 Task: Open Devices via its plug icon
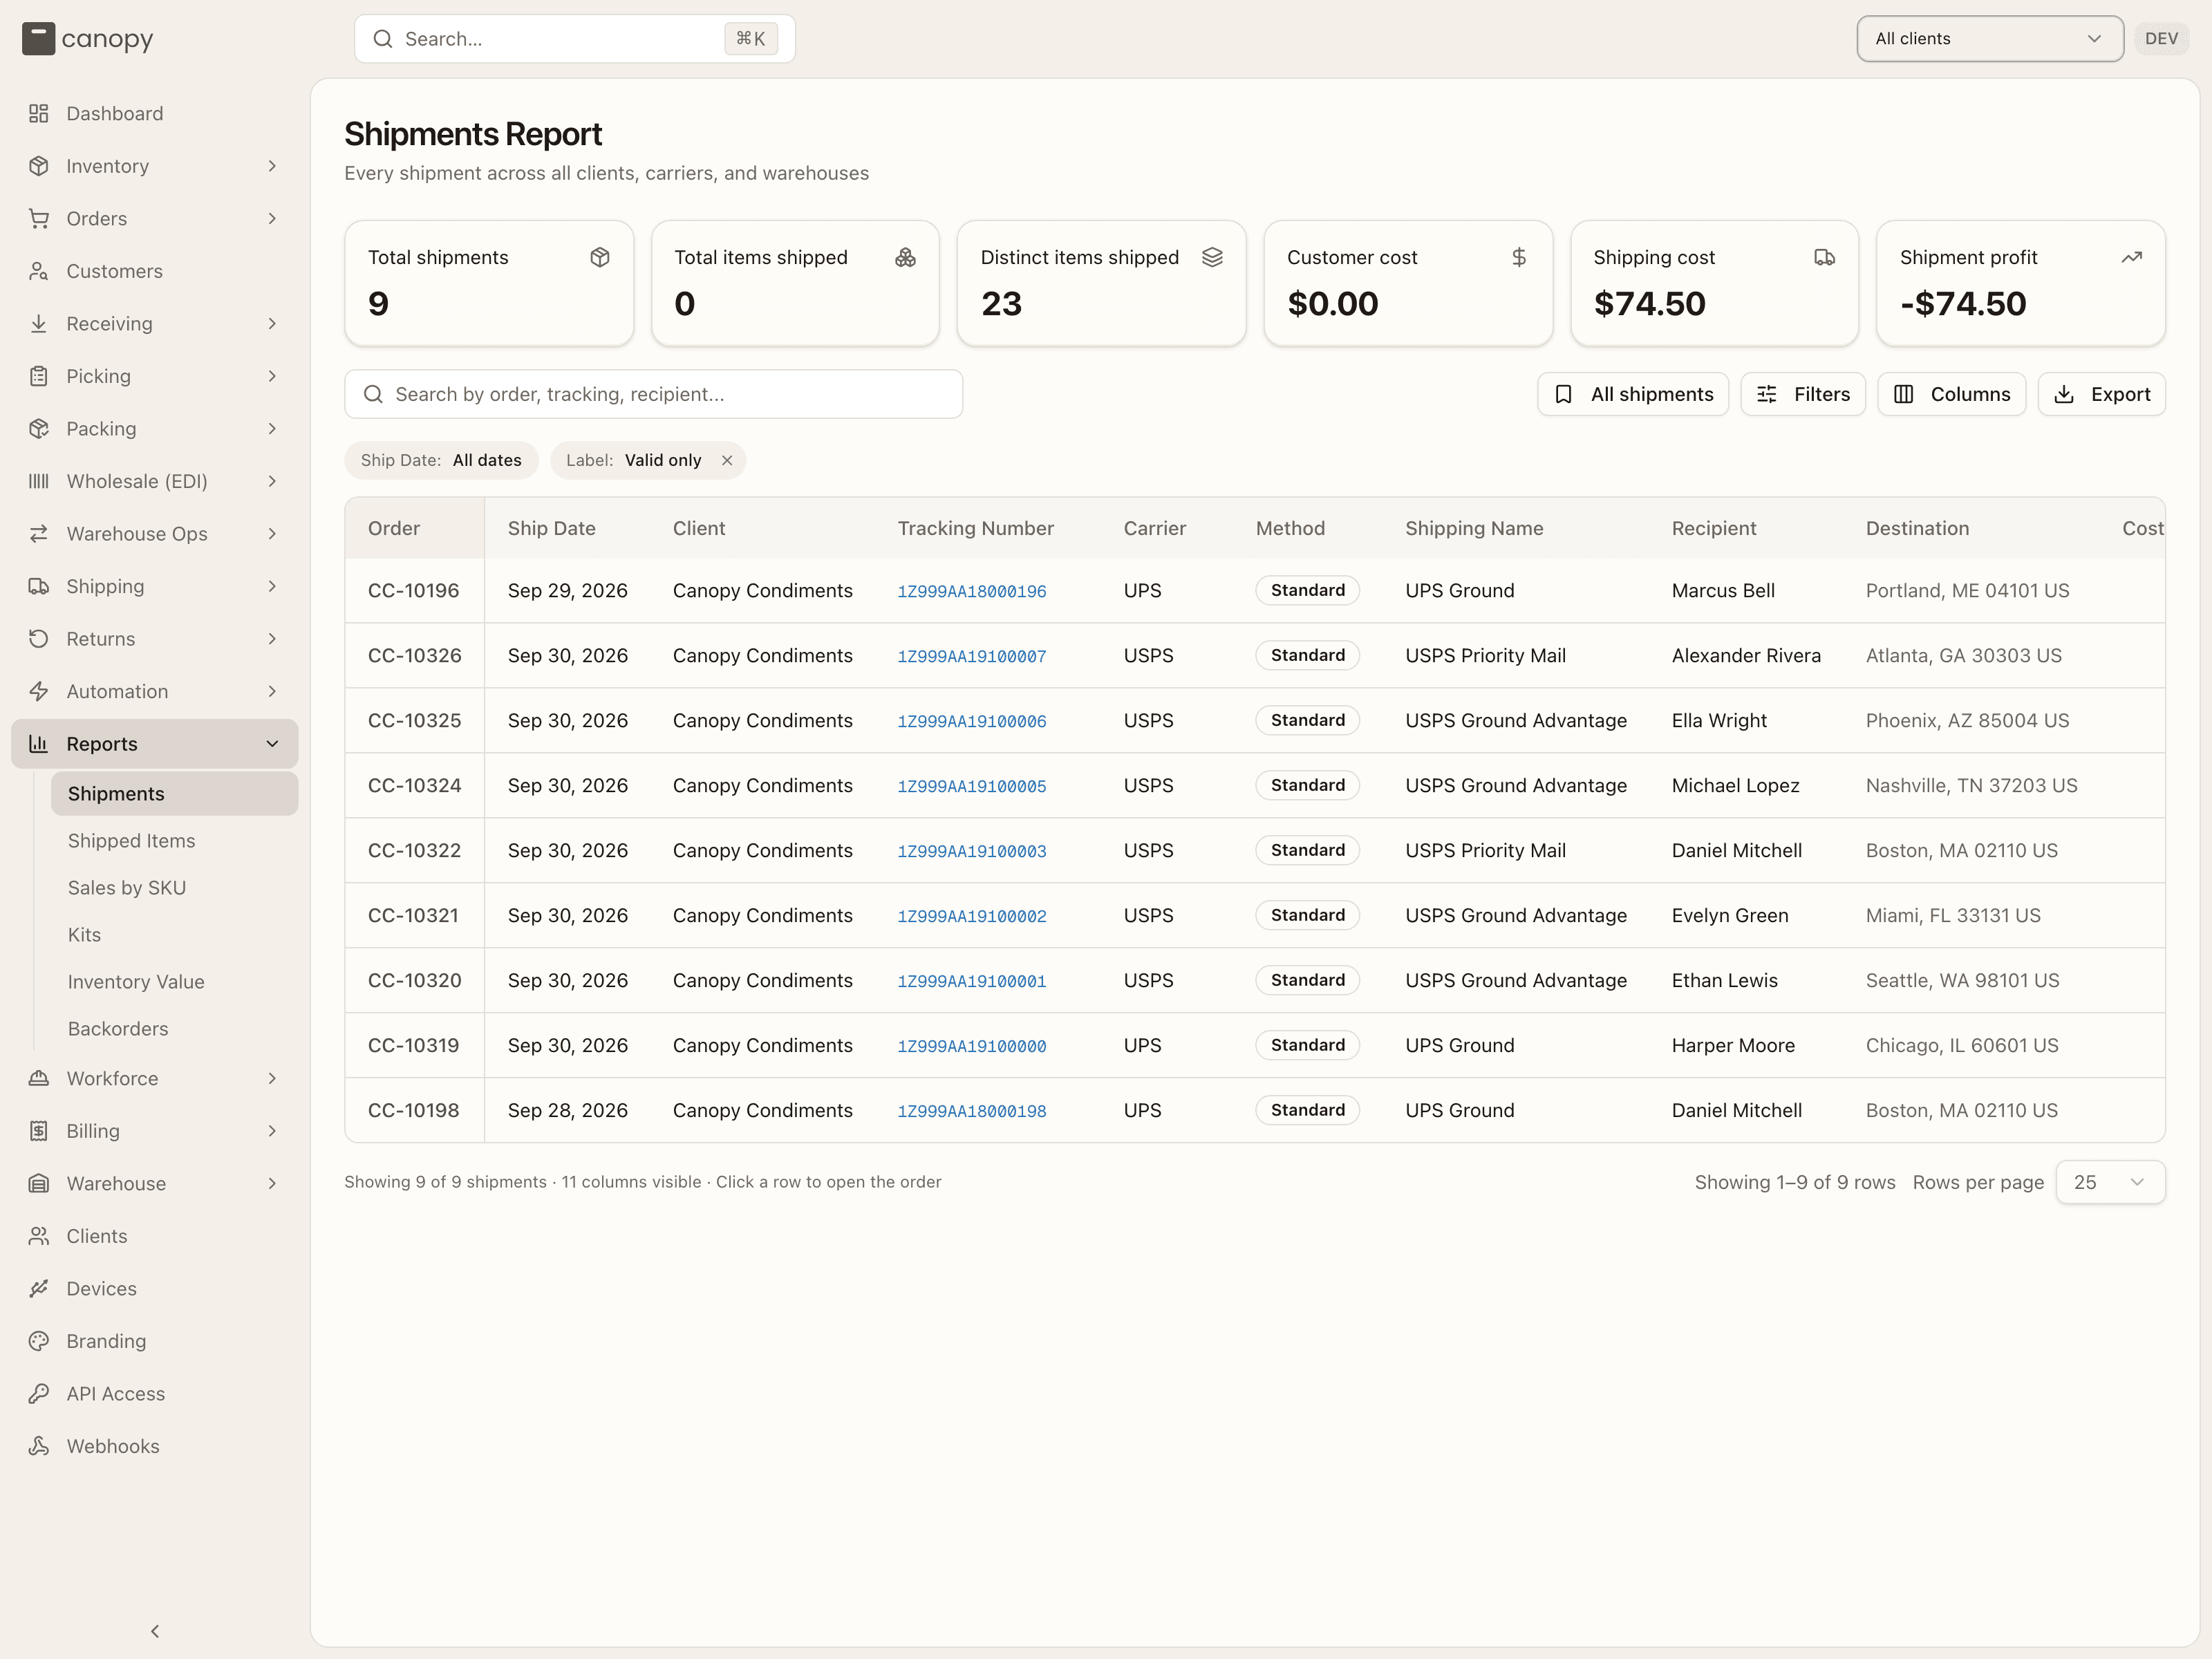[x=39, y=1288]
